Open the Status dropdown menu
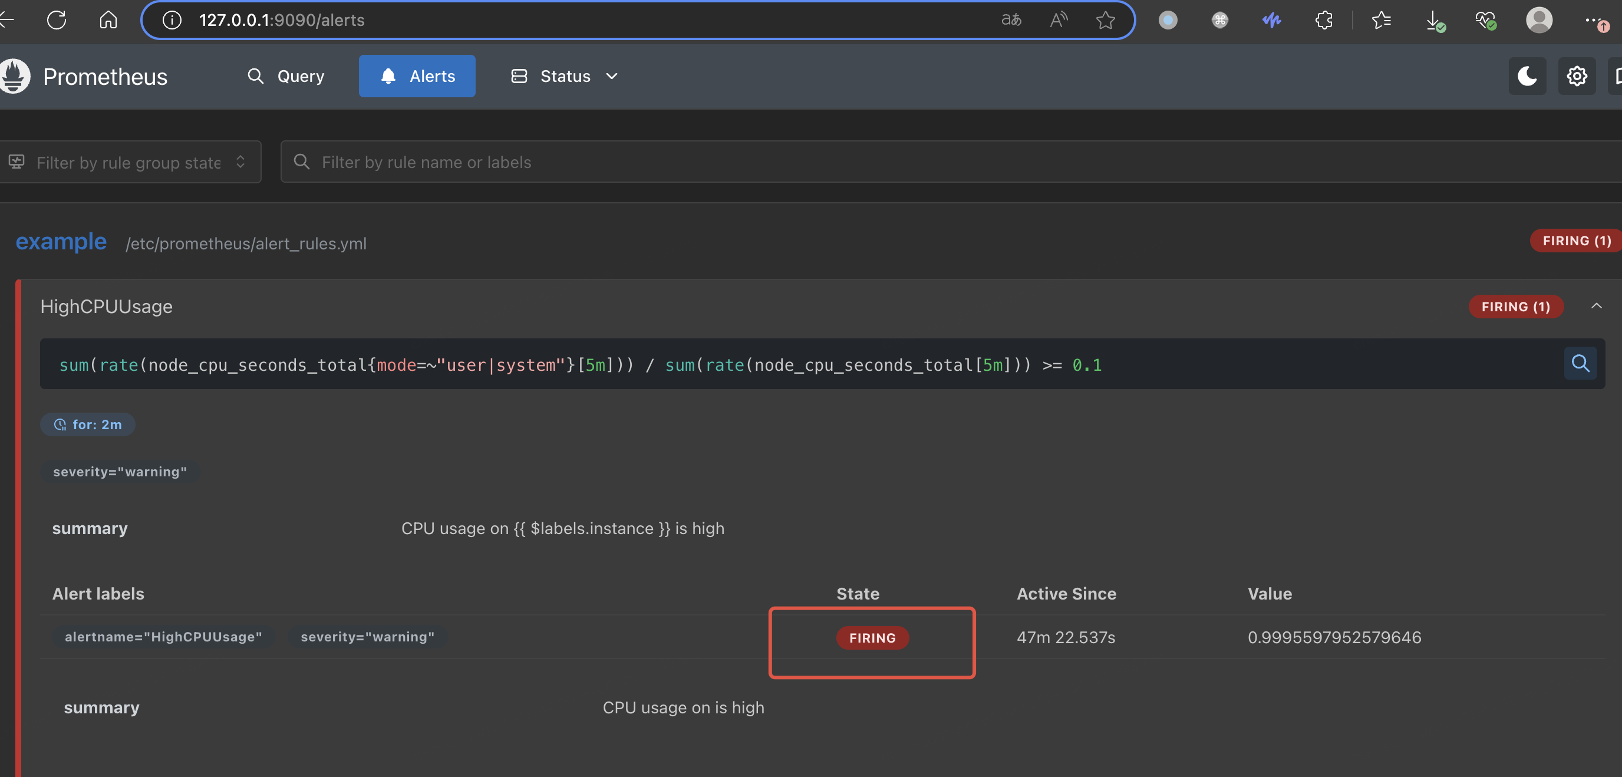 pos(565,76)
